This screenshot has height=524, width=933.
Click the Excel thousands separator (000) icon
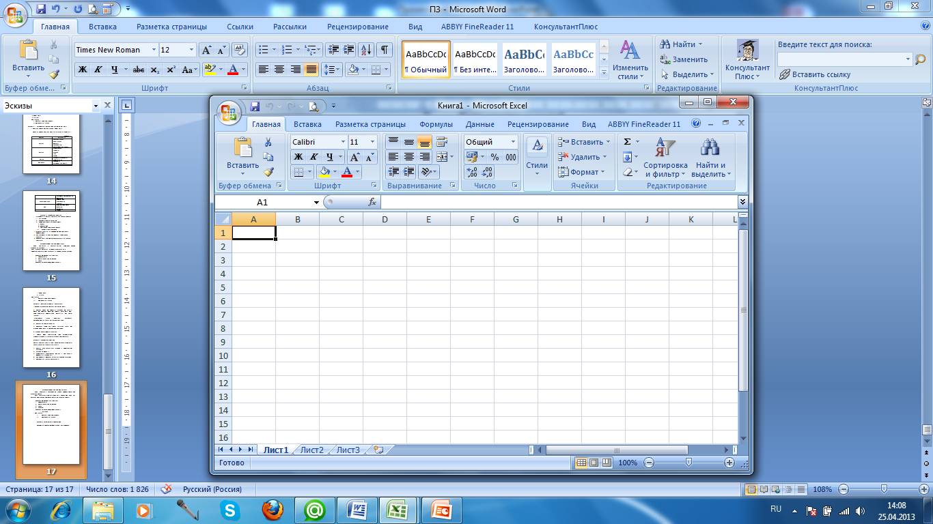click(x=511, y=157)
